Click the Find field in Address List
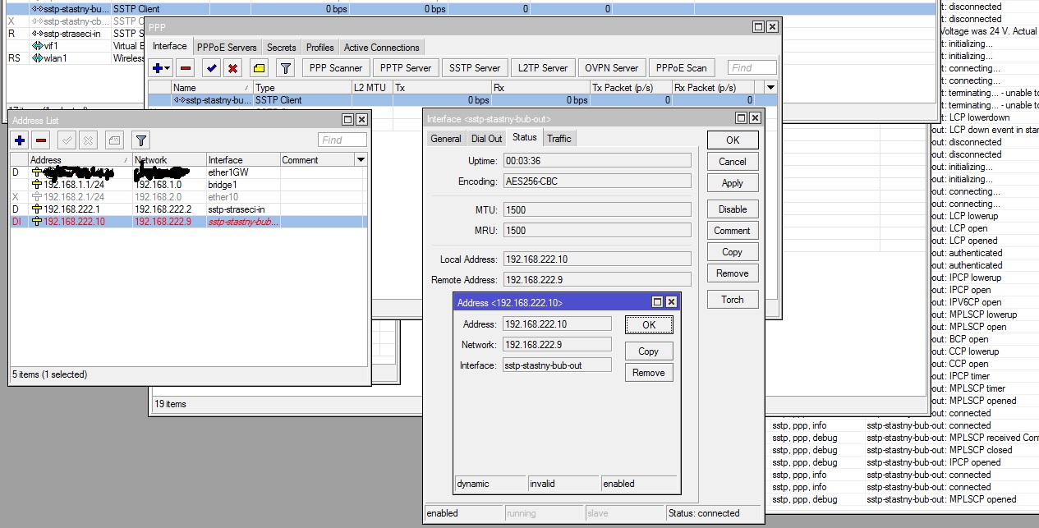This screenshot has height=528, width=1039. pyautogui.click(x=343, y=140)
